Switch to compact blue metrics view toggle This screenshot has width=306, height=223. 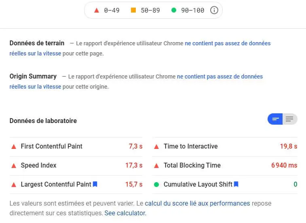pyautogui.click(x=275, y=119)
